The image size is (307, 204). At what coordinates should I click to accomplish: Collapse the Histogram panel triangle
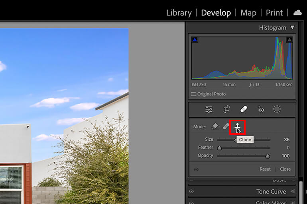pos(292,27)
